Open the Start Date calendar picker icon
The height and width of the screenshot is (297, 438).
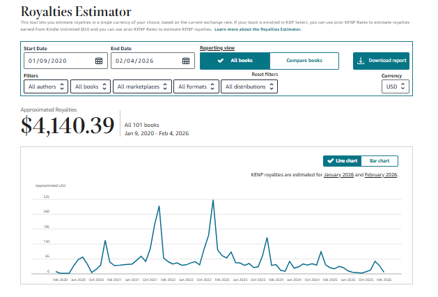coord(99,61)
